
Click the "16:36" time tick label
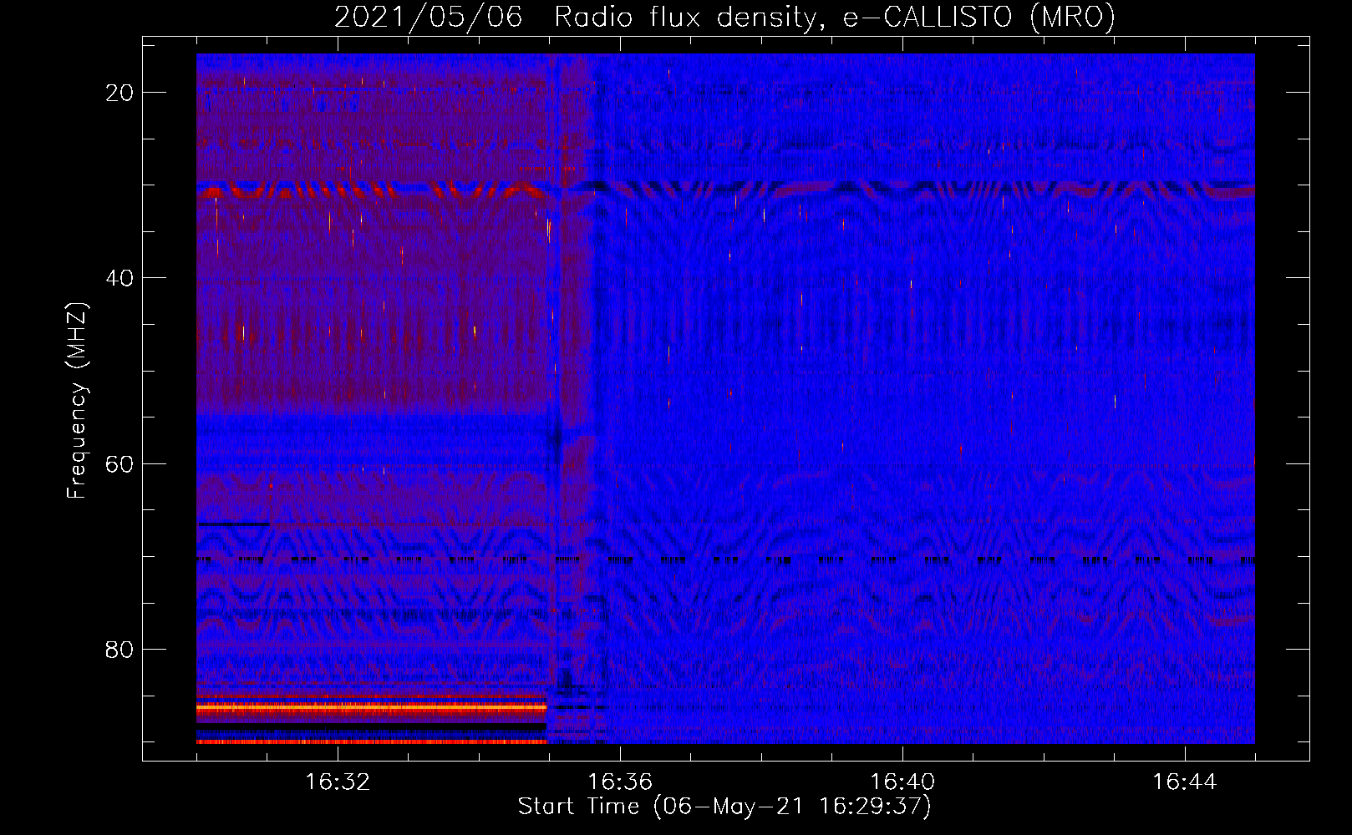[x=620, y=782]
